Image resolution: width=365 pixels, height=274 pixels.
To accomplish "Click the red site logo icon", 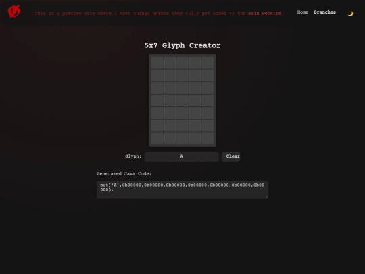I will pos(14,12).
